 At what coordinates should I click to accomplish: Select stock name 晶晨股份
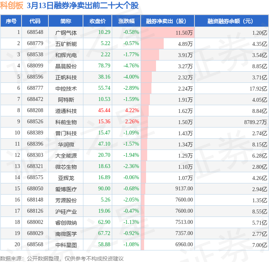[x=66, y=66]
